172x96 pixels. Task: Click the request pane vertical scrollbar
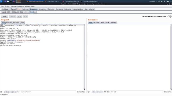pos(84,57)
